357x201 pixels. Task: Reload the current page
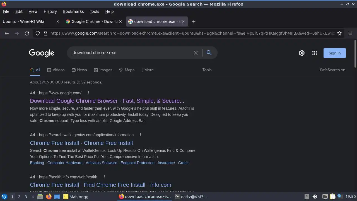coord(27,33)
